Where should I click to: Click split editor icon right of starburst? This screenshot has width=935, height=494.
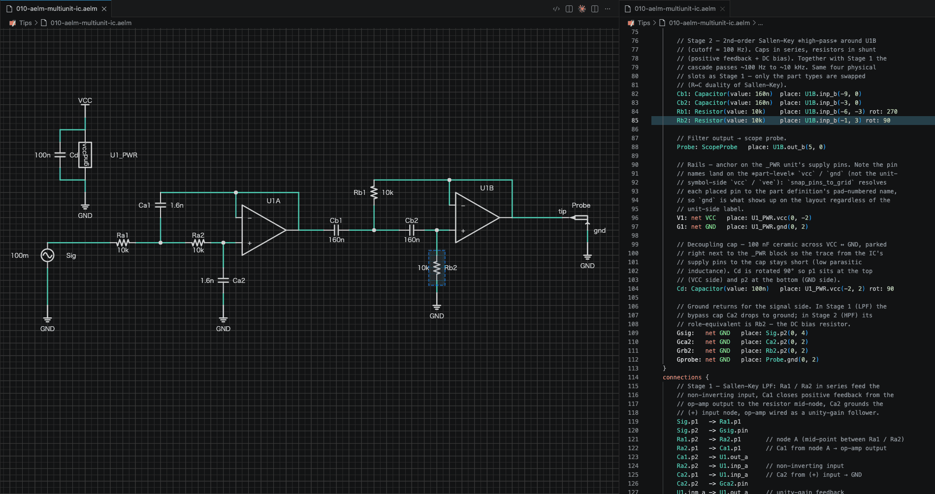(x=595, y=9)
